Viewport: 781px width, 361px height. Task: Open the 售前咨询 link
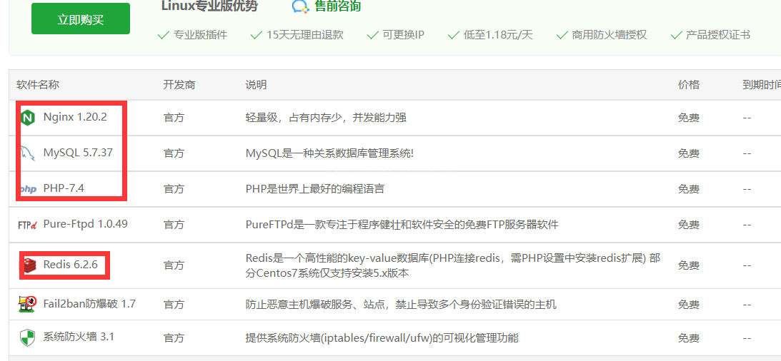(338, 6)
